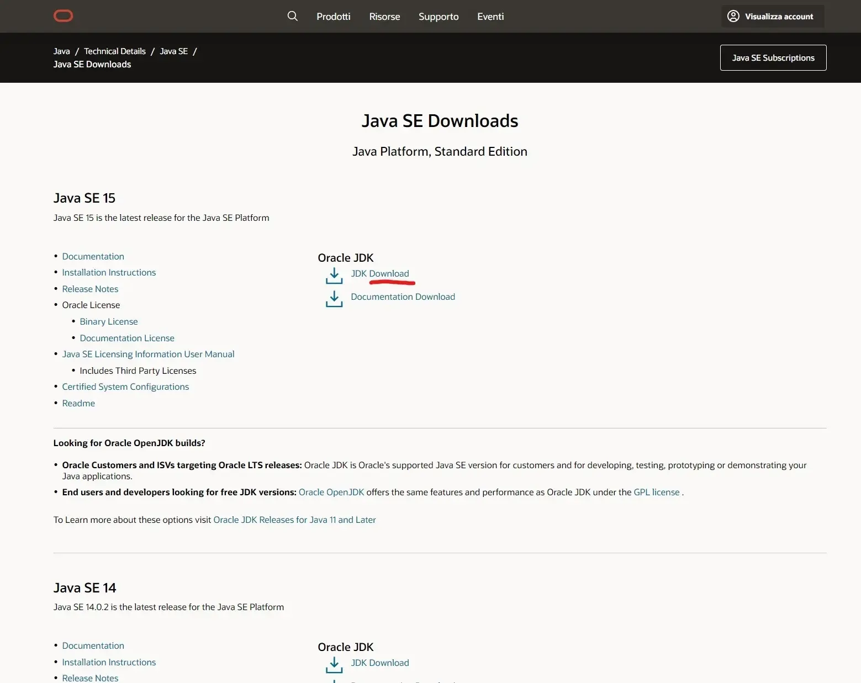Open the Java SE 15 JDK Download link
This screenshot has height=683, width=861.
click(380, 274)
